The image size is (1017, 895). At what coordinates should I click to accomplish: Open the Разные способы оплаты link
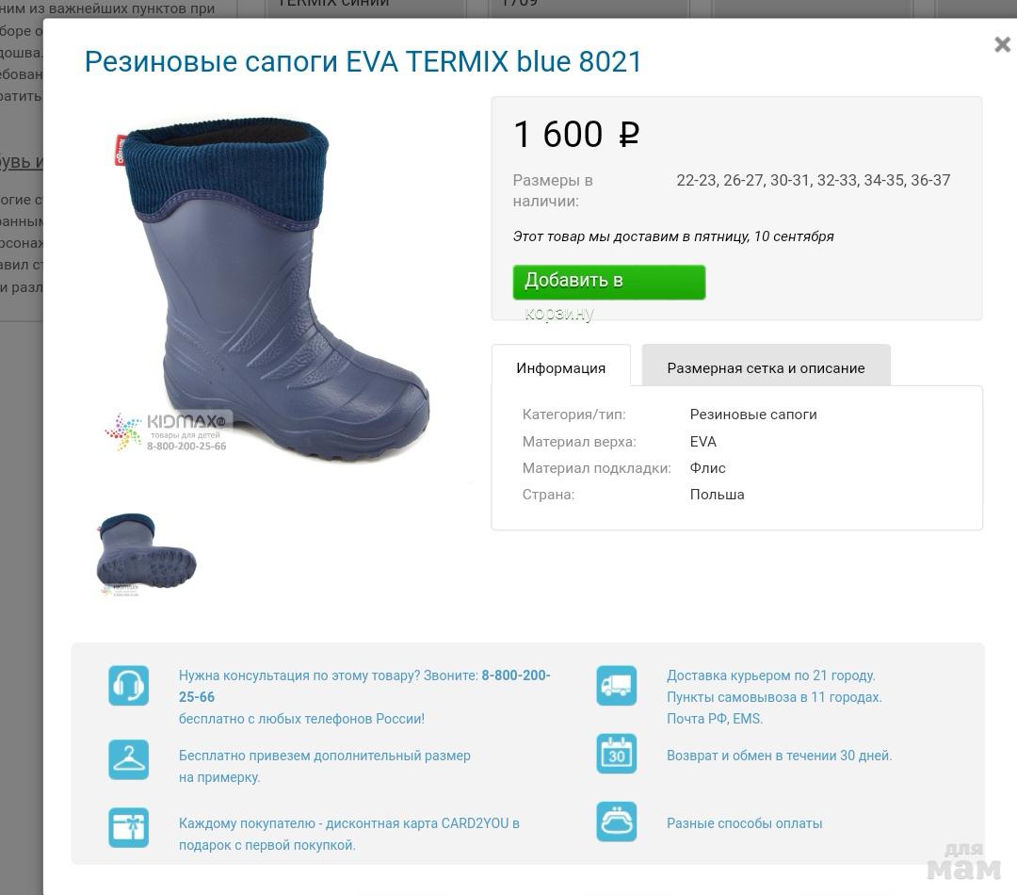(x=745, y=823)
